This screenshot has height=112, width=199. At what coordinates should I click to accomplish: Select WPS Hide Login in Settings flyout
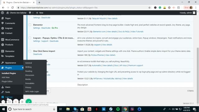tap(32, 91)
